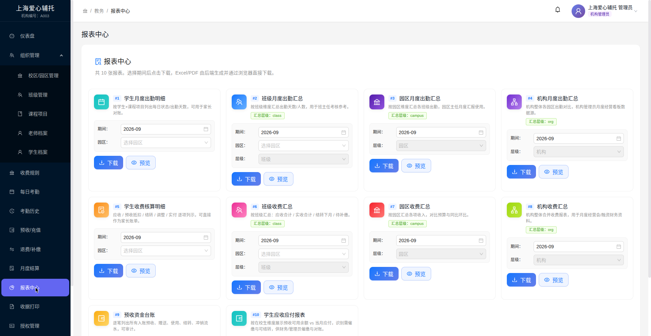Image resolution: width=651 pixels, height=336 pixels.
Task: Click the yellow wallet icon of report #9
Action: (101, 318)
